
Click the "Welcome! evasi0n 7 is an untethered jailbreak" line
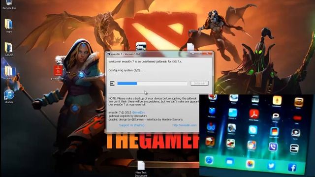145,61
